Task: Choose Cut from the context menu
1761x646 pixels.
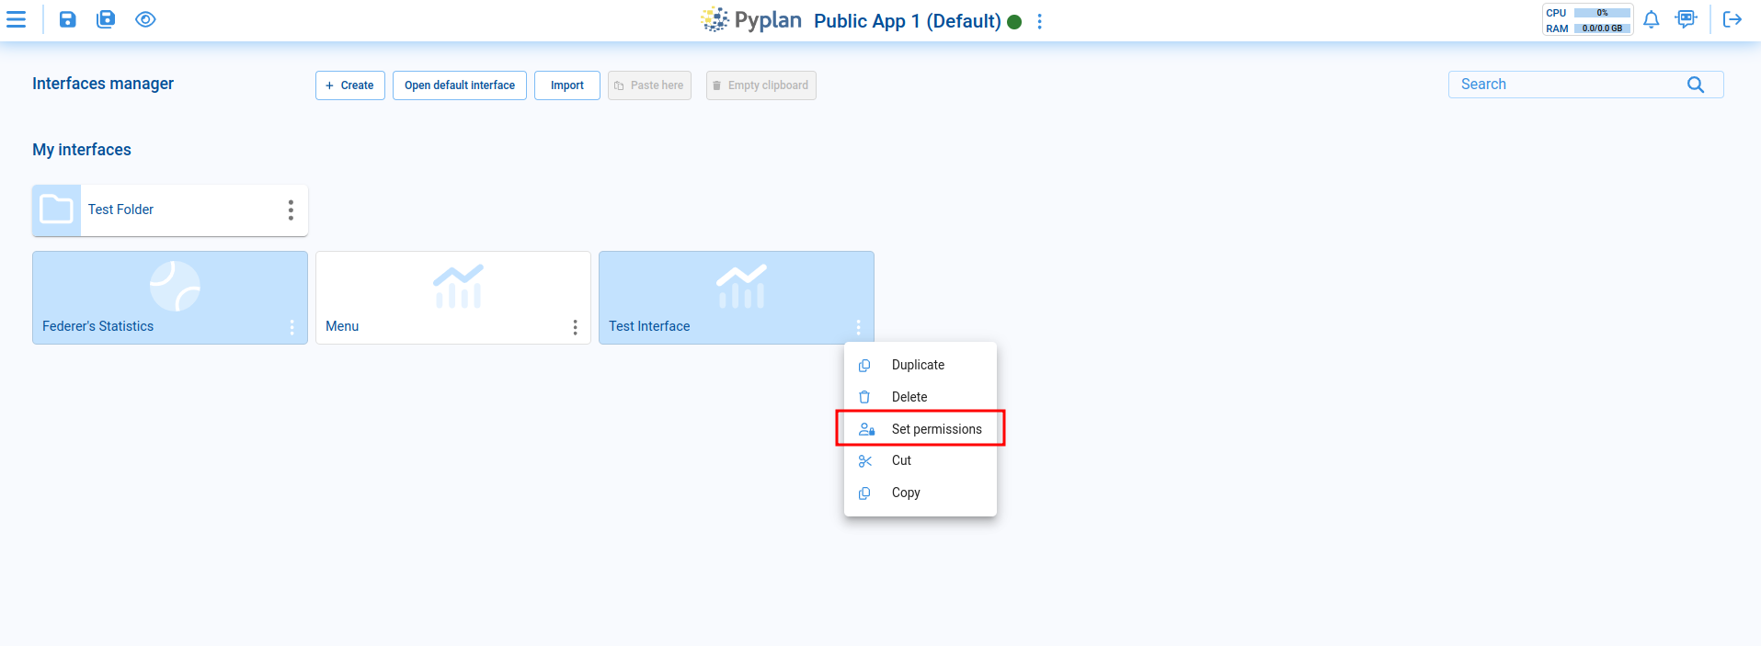Action: pos(901,460)
